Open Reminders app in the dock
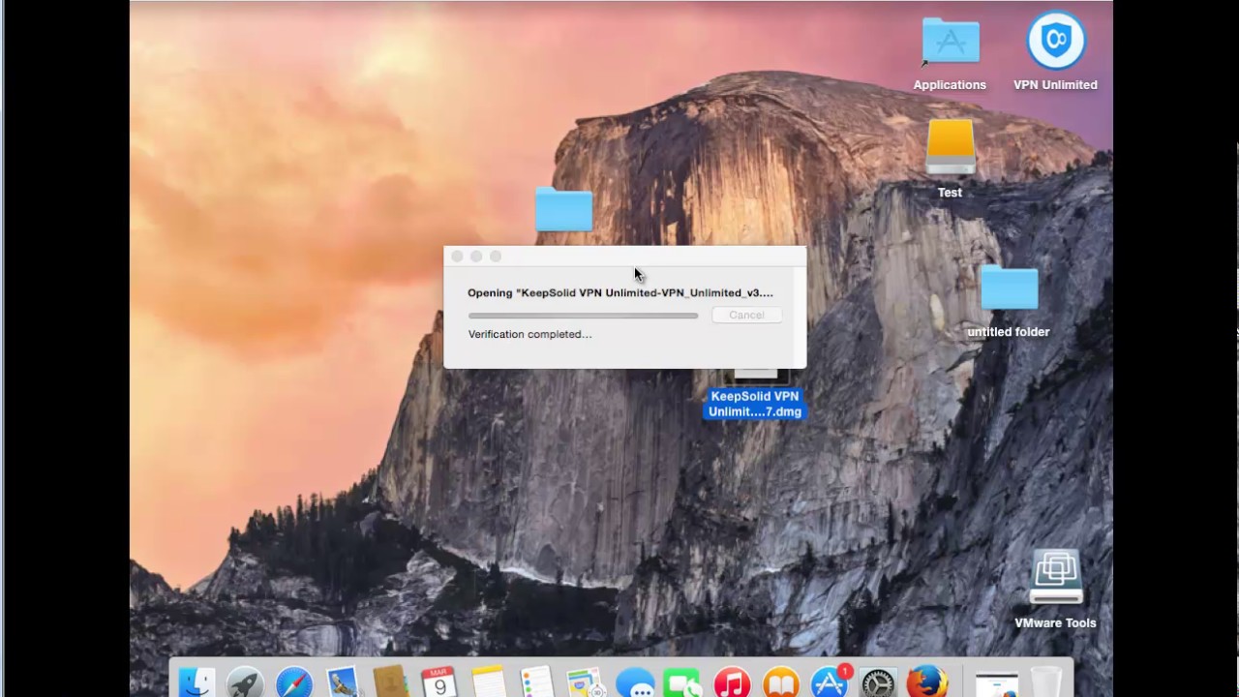This screenshot has height=697, width=1239. coord(536,683)
